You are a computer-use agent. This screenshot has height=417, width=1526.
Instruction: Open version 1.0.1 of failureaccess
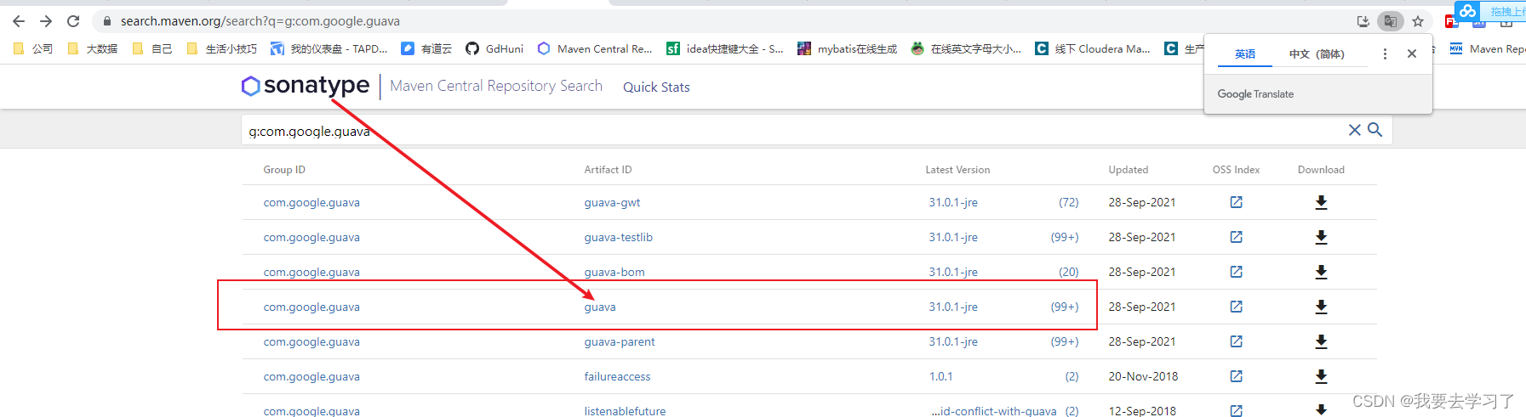[940, 376]
